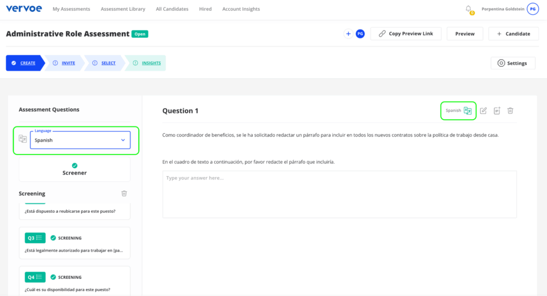Click the Open status badge
The width and height of the screenshot is (547, 296).
[140, 34]
